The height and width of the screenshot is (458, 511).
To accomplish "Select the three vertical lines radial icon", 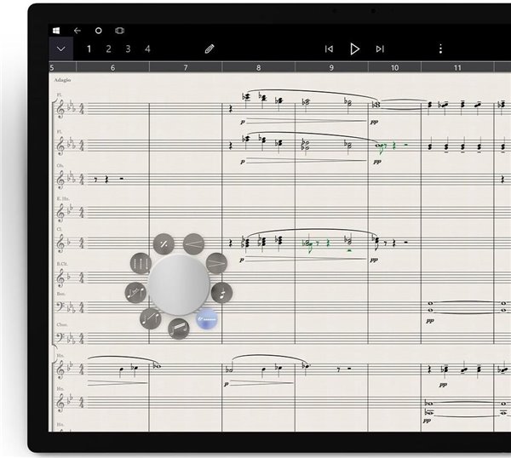I will [141, 263].
